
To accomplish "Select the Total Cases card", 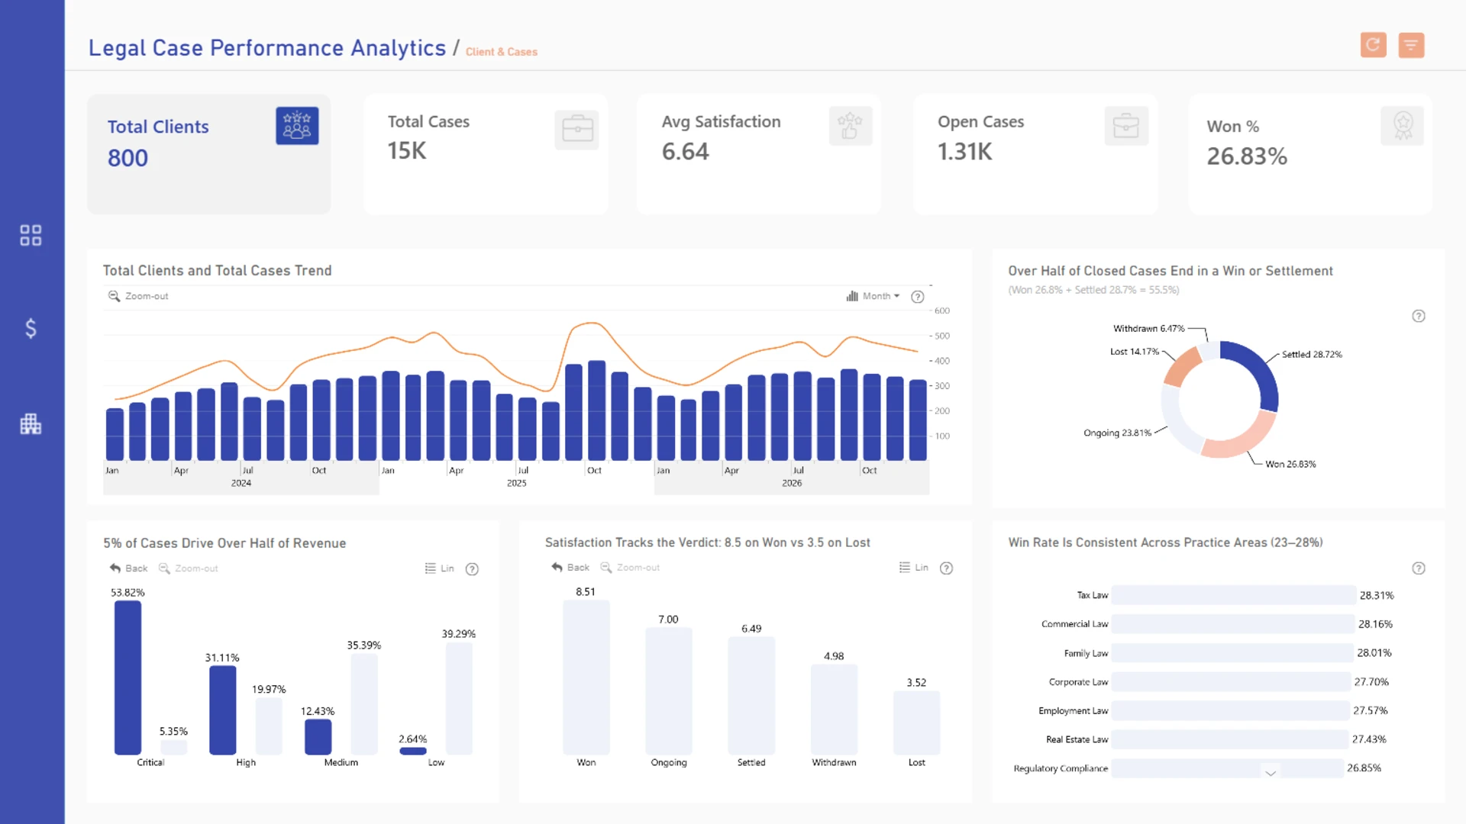I will click(x=486, y=154).
